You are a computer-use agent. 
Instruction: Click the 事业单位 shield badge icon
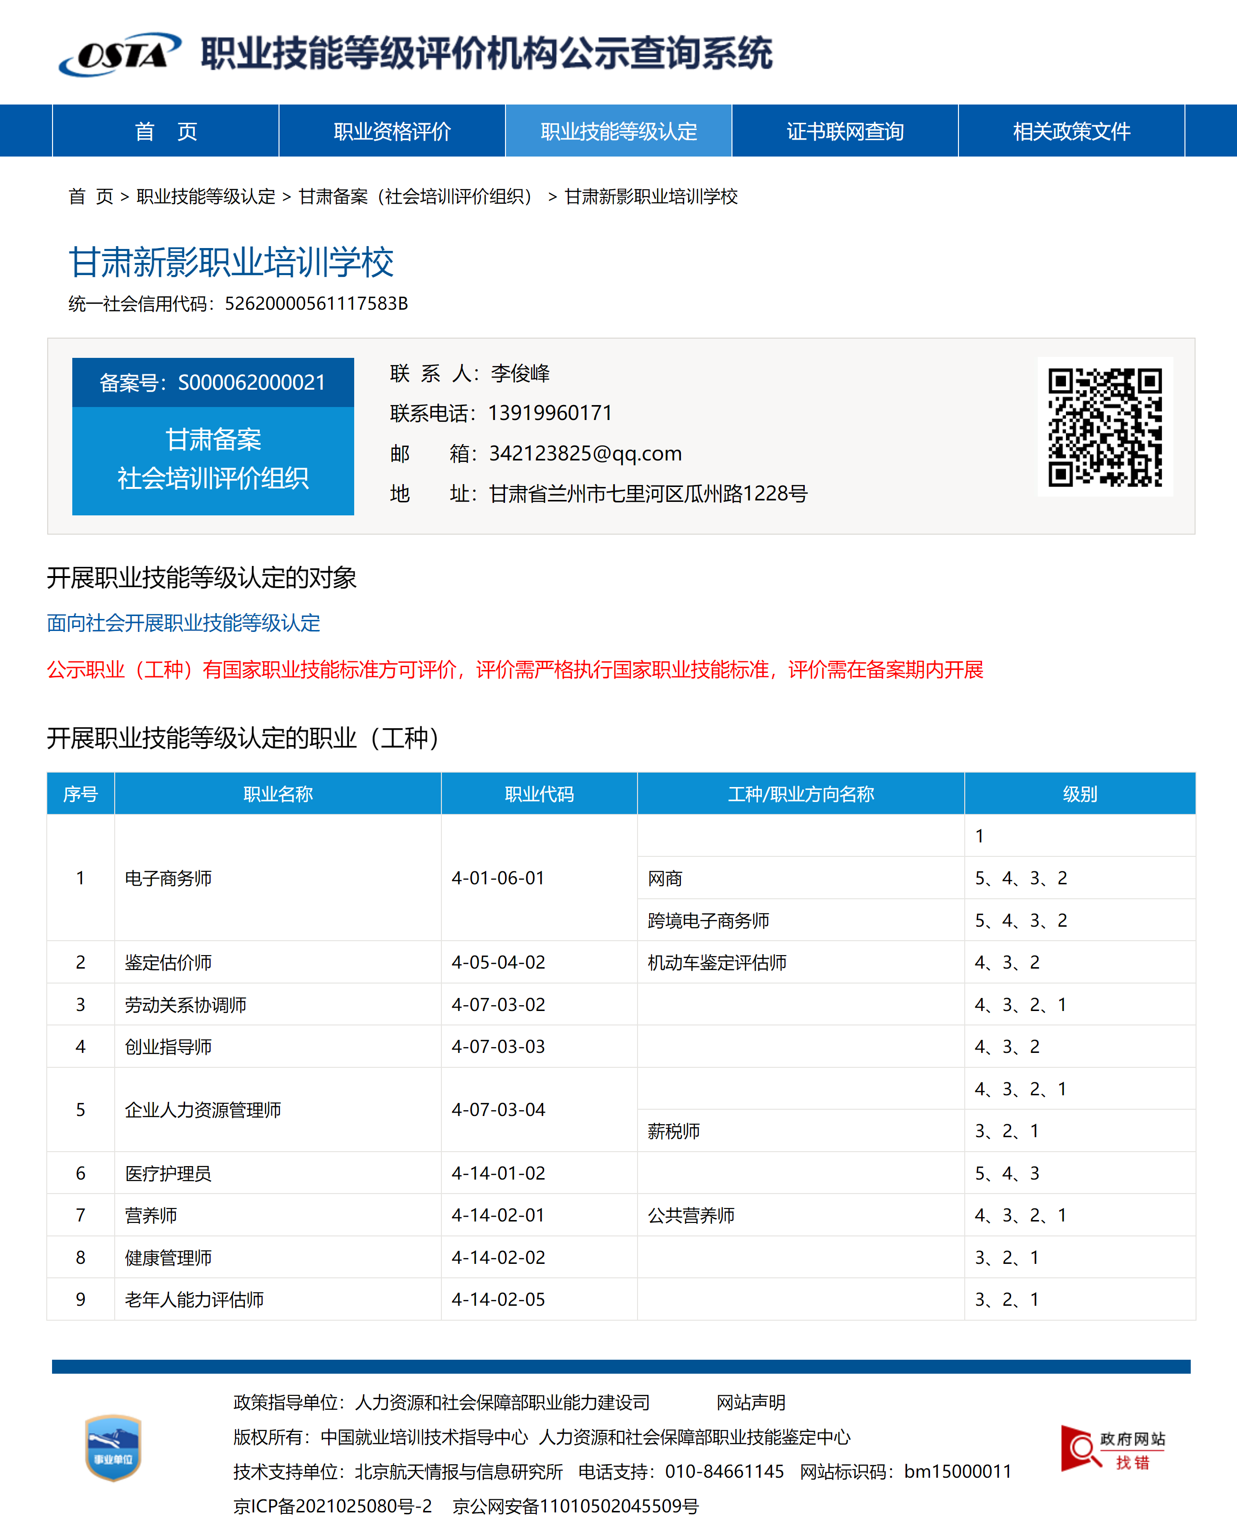pyautogui.click(x=113, y=1447)
